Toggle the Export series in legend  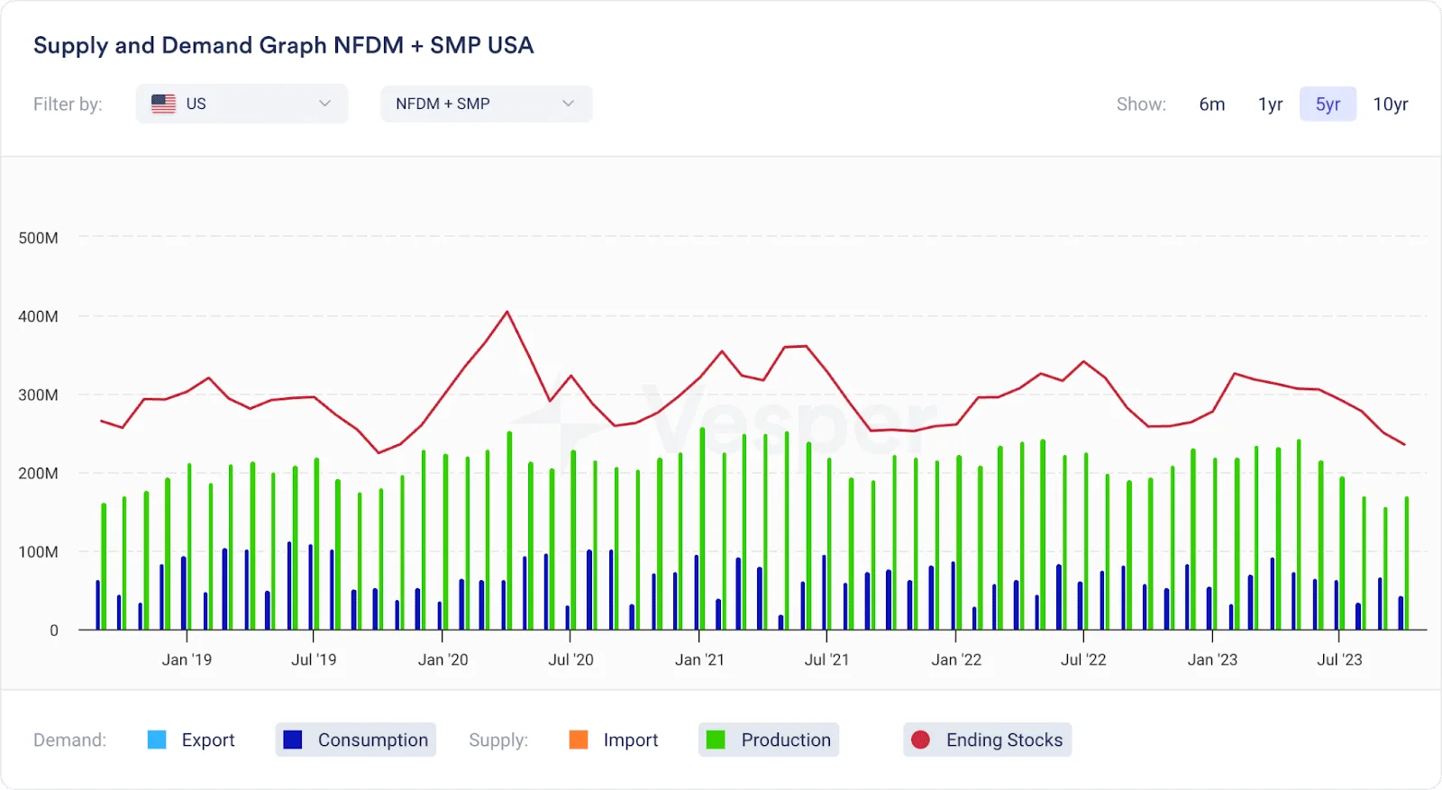pos(191,740)
